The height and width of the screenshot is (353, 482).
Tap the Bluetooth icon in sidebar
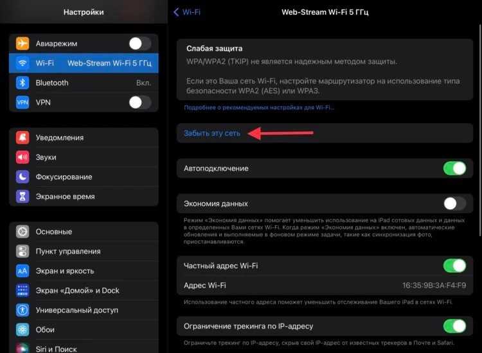point(22,83)
